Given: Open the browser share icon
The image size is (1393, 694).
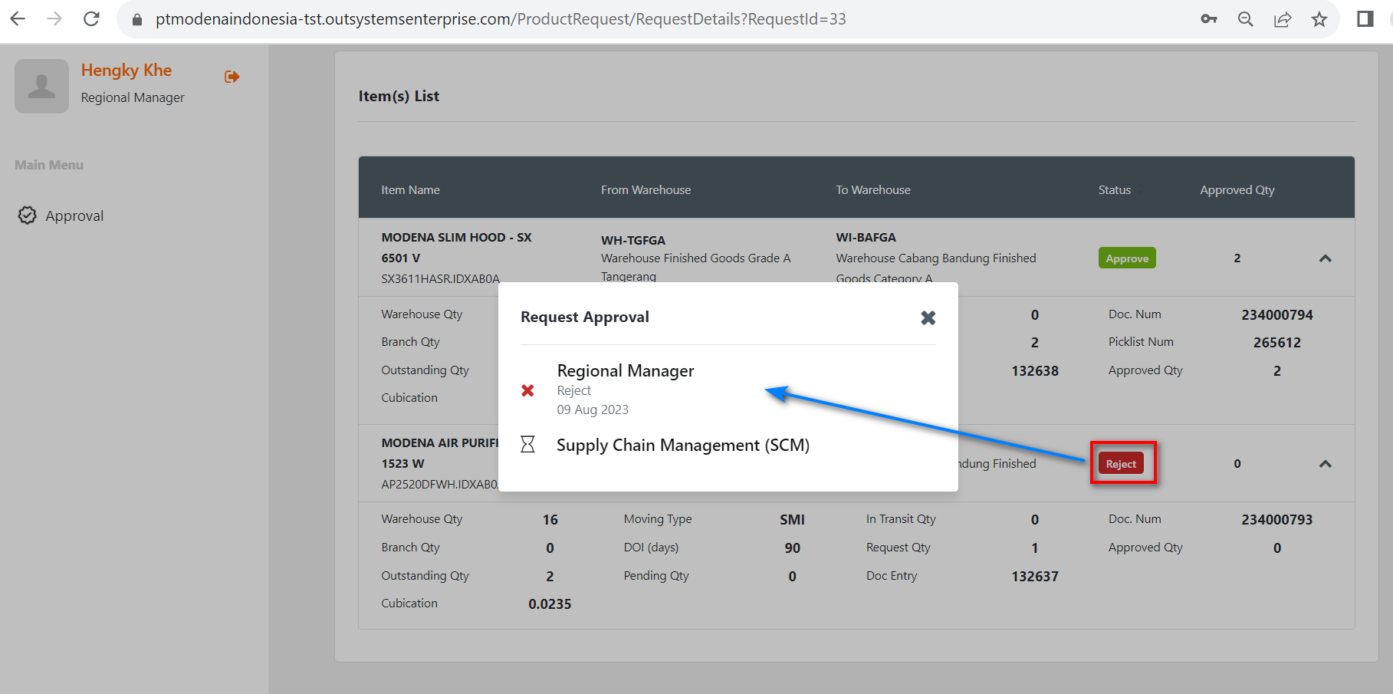Looking at the screenshot, I should point(1282,19).
